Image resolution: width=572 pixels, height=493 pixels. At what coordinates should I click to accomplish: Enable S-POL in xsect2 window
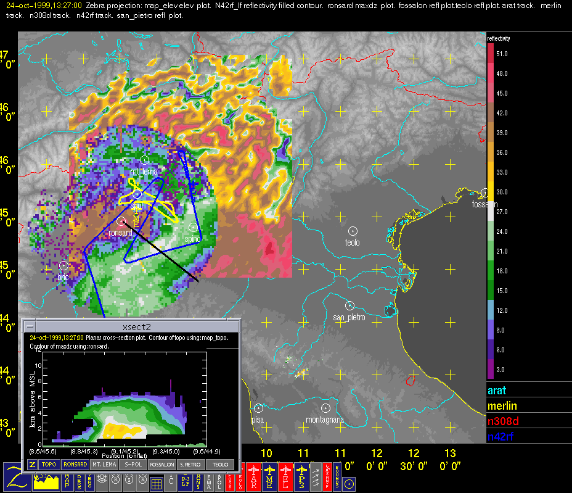pos(133,465)
